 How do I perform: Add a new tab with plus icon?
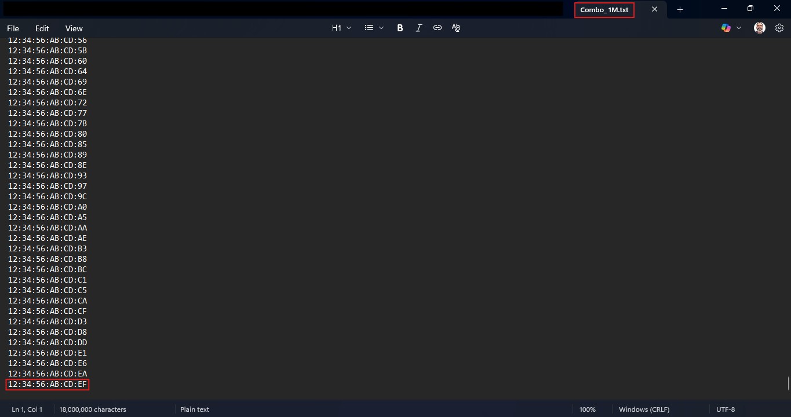pos(680,9)
